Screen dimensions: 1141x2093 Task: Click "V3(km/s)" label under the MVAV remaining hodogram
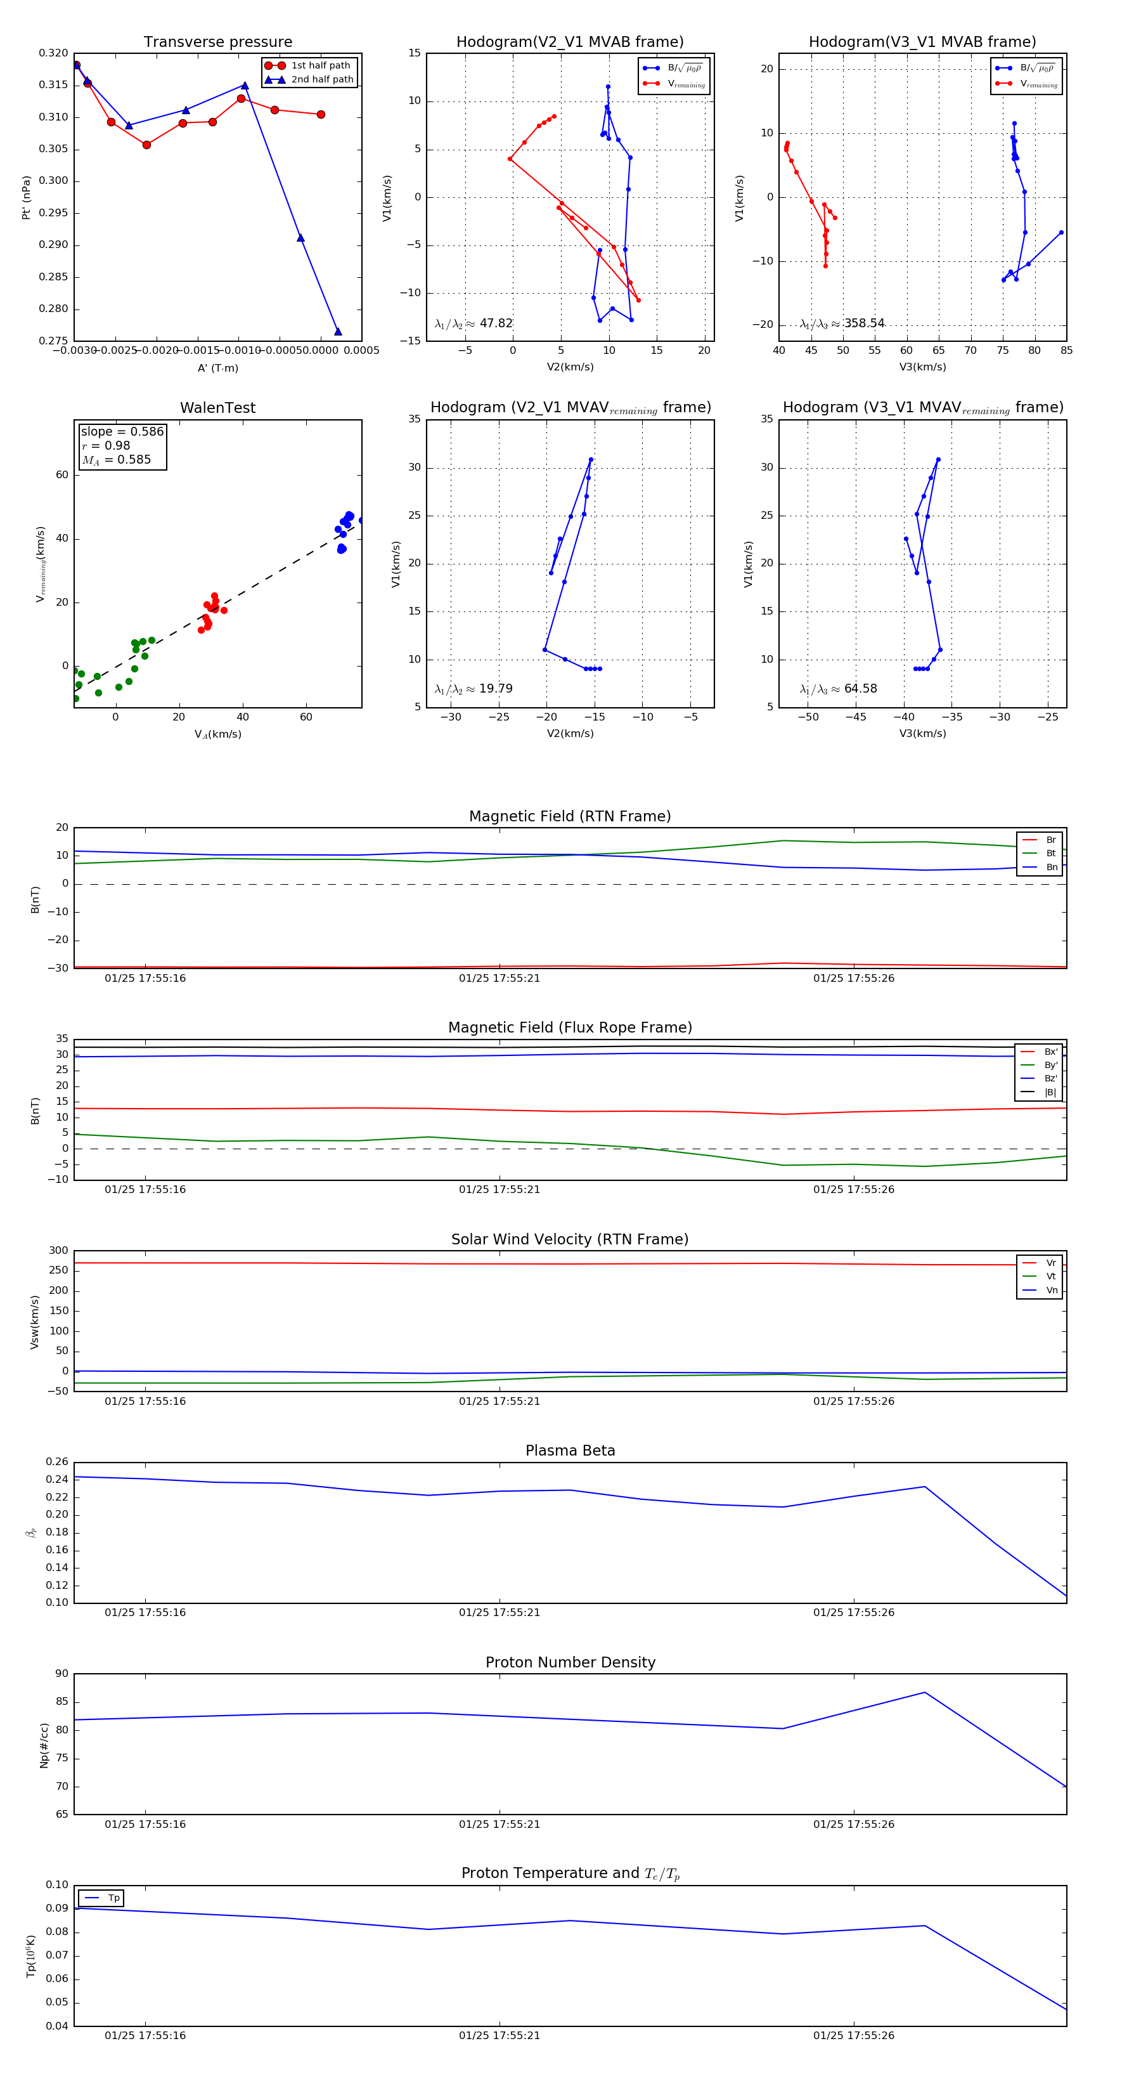922,734
